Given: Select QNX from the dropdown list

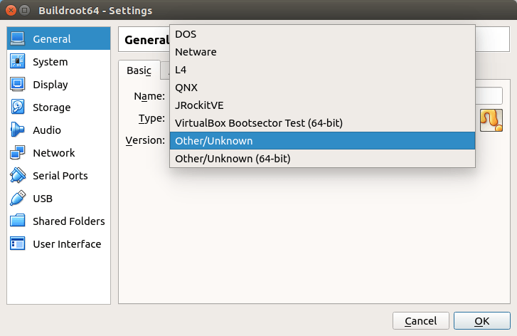Looking at the screenshot, I should (186, 88).
